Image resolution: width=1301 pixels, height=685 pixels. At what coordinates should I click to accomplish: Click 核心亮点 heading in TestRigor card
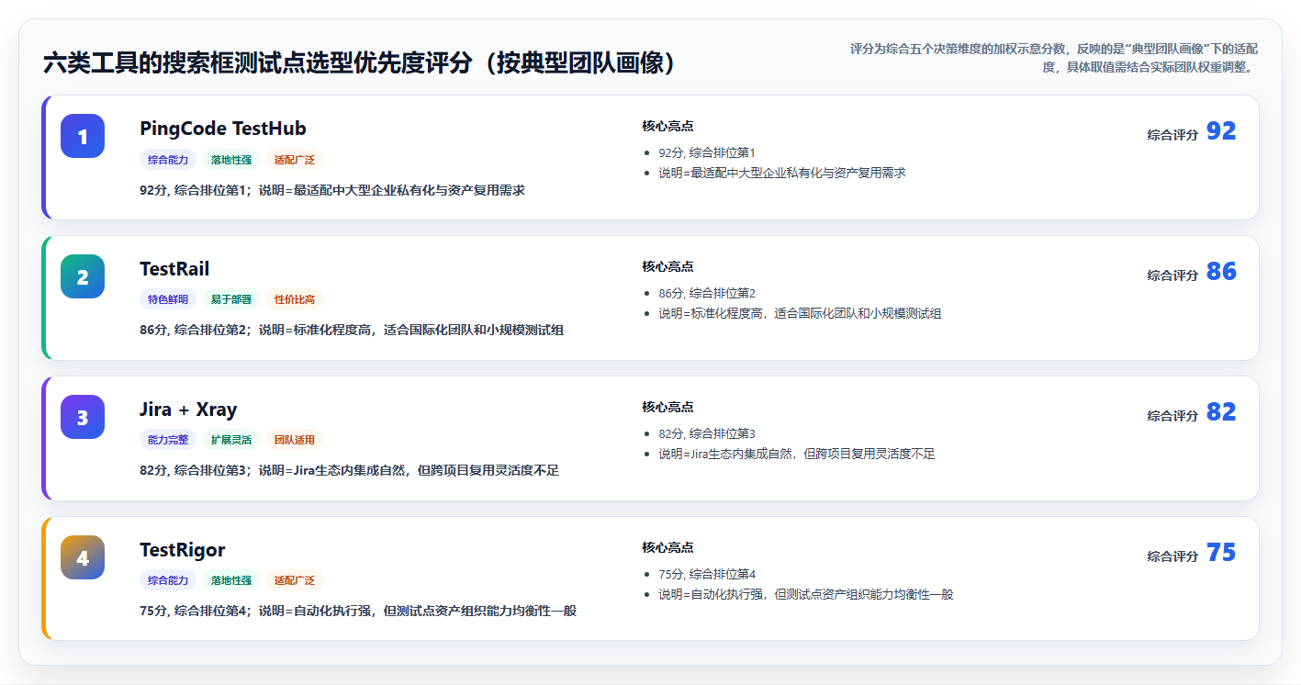coord(667,547)
